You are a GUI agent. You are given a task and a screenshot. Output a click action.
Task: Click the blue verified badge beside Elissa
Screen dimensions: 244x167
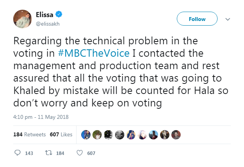coord(59,15)
